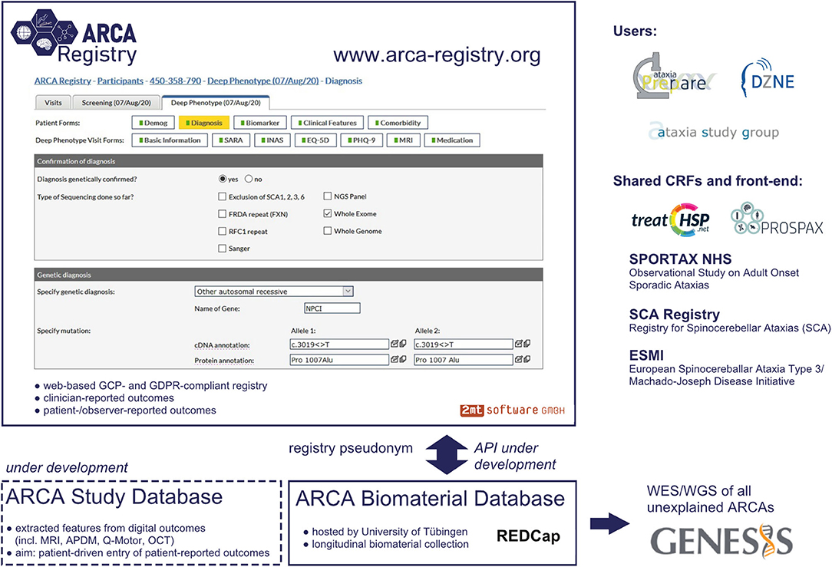Click the 'ARCA Biomaterial Database' title
The image size is (832, 567).
431,499
